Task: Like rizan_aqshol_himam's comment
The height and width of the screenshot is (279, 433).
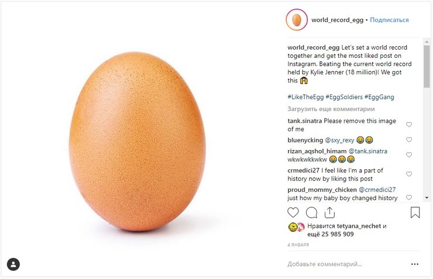Action: [409, 155]
